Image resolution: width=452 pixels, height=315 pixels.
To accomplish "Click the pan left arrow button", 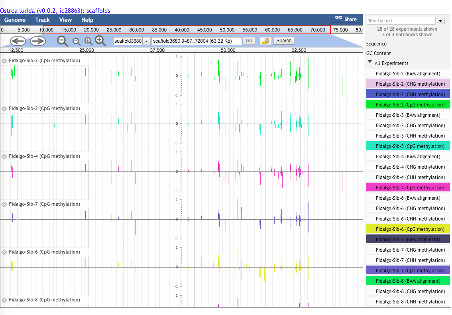I will (18, 41).
